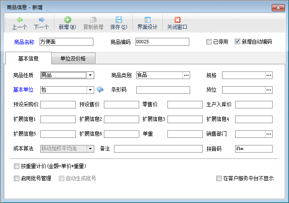Click the red 关闭窗口 icon
The image size is (289, 203).
point(177,20)
